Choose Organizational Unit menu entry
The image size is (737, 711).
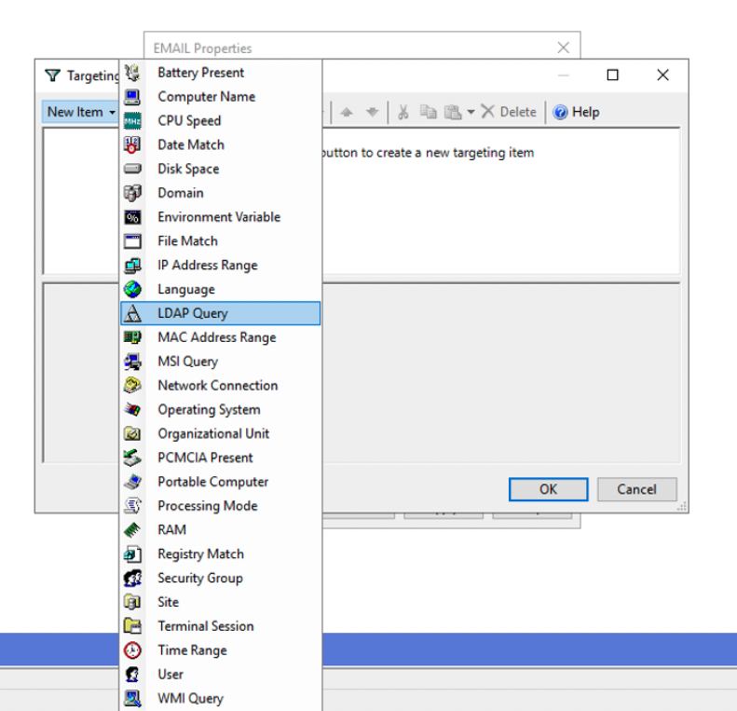tap(213, 434)
